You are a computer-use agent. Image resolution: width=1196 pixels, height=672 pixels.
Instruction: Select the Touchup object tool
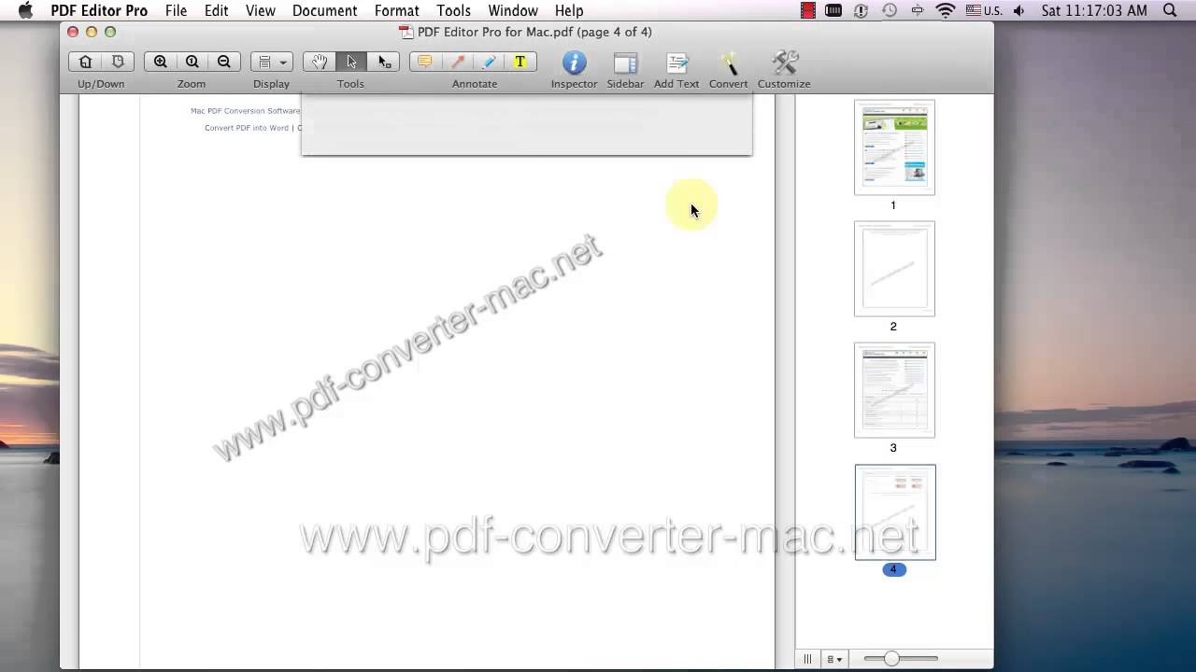coord(383,62)
